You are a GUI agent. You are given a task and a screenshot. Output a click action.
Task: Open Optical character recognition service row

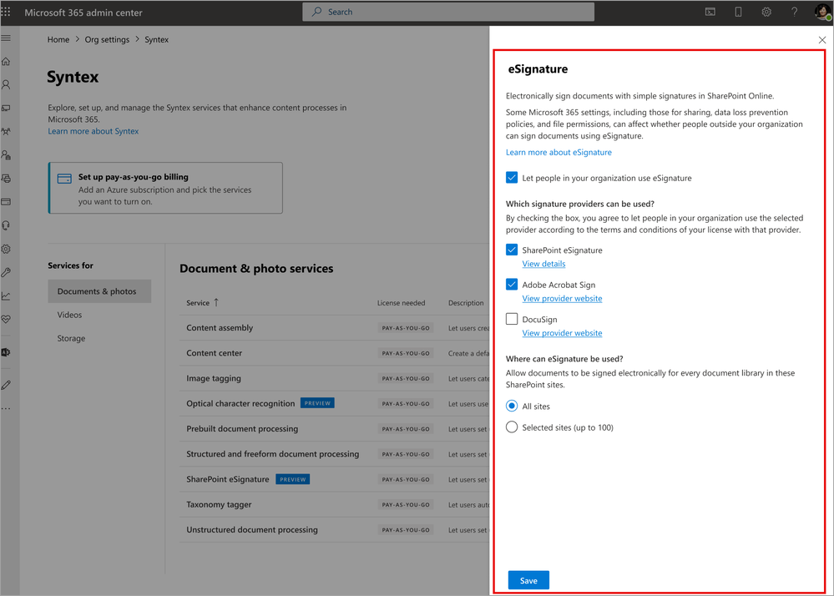pyautogui.click(x=334, y=403)
